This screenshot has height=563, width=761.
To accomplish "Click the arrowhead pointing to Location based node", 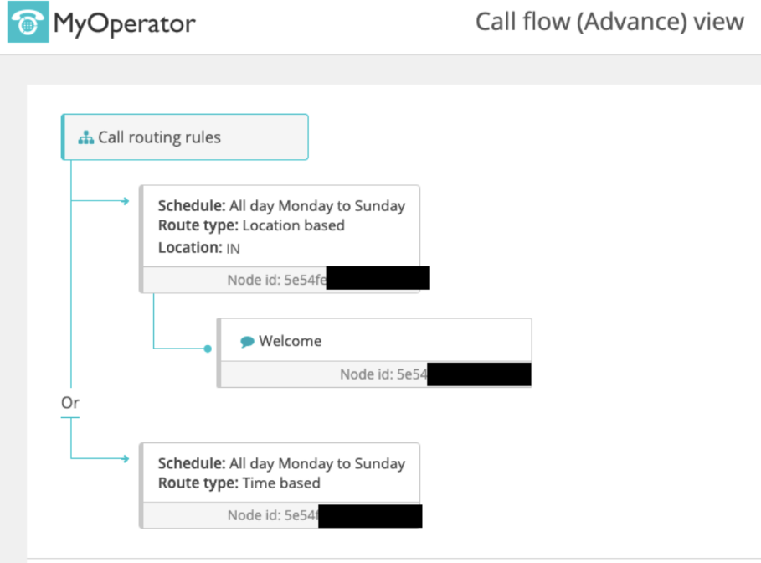I will (125, 201).
